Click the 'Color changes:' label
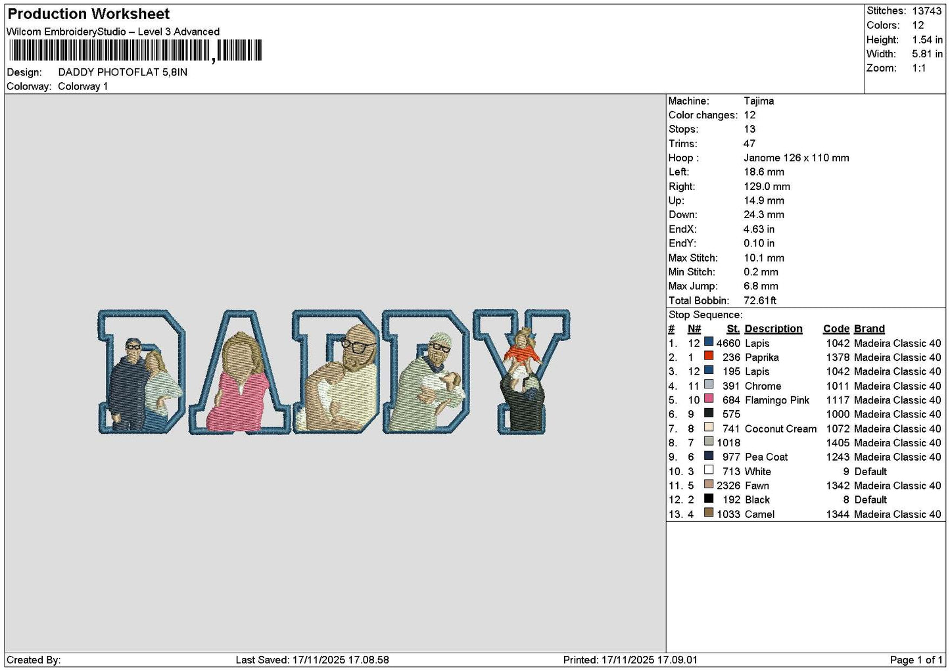This screenshot has width=950, height=671. (x=703, y=115)
